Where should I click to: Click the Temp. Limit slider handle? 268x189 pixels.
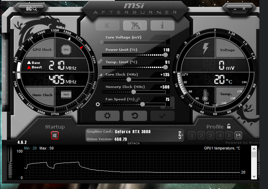[x=166, y=67]
